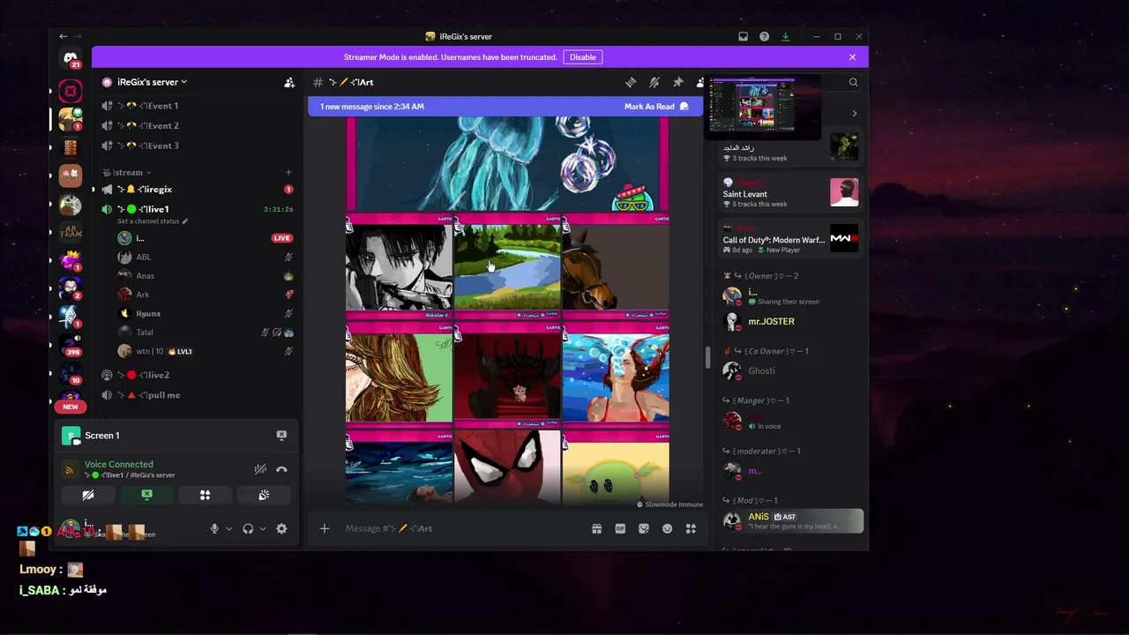This screenshot has width=1129, height=635.
Task: Open Discord direct messages home icon
Action: coord(71,58)
